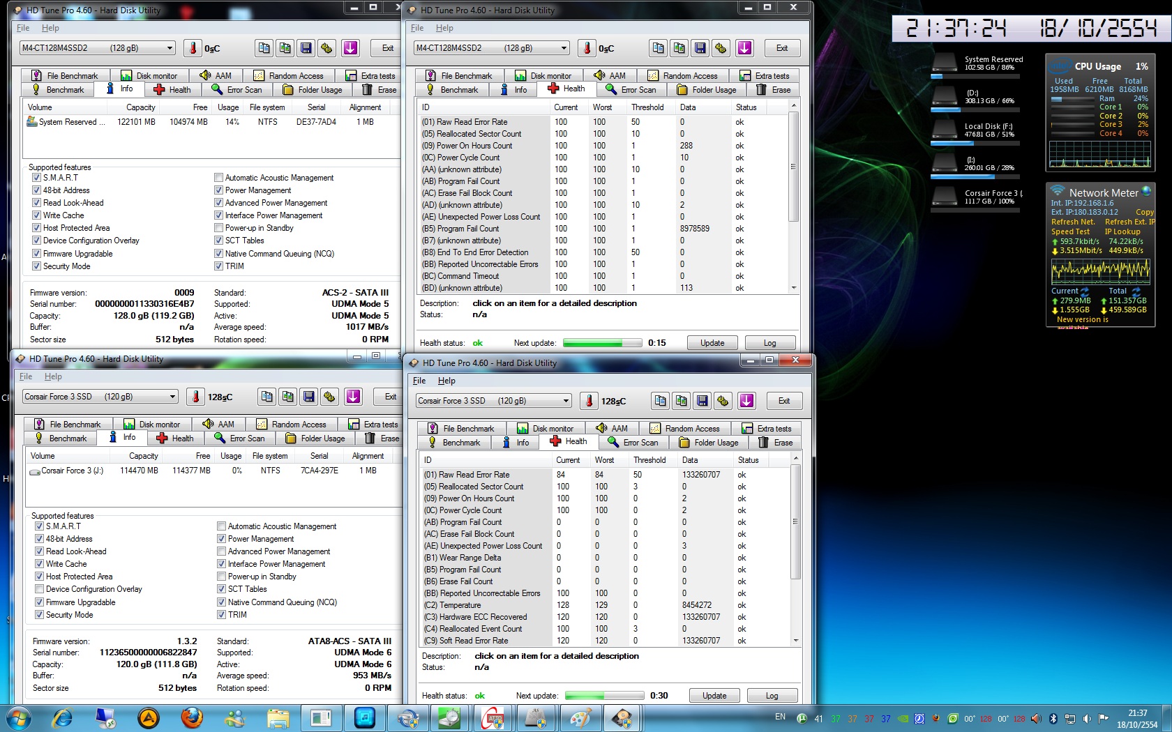Click thermometer temperature icon in Corsair Health window

589,401
